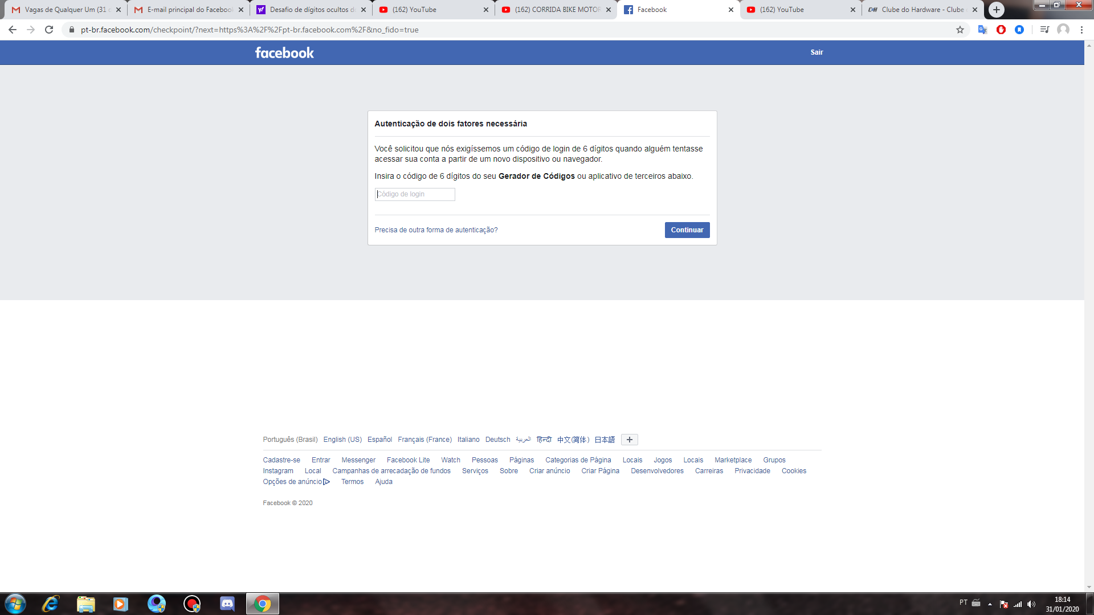The image size is (1094, 615).
Task: Open the Facebook Lite footer link
Action: [408, 460]
